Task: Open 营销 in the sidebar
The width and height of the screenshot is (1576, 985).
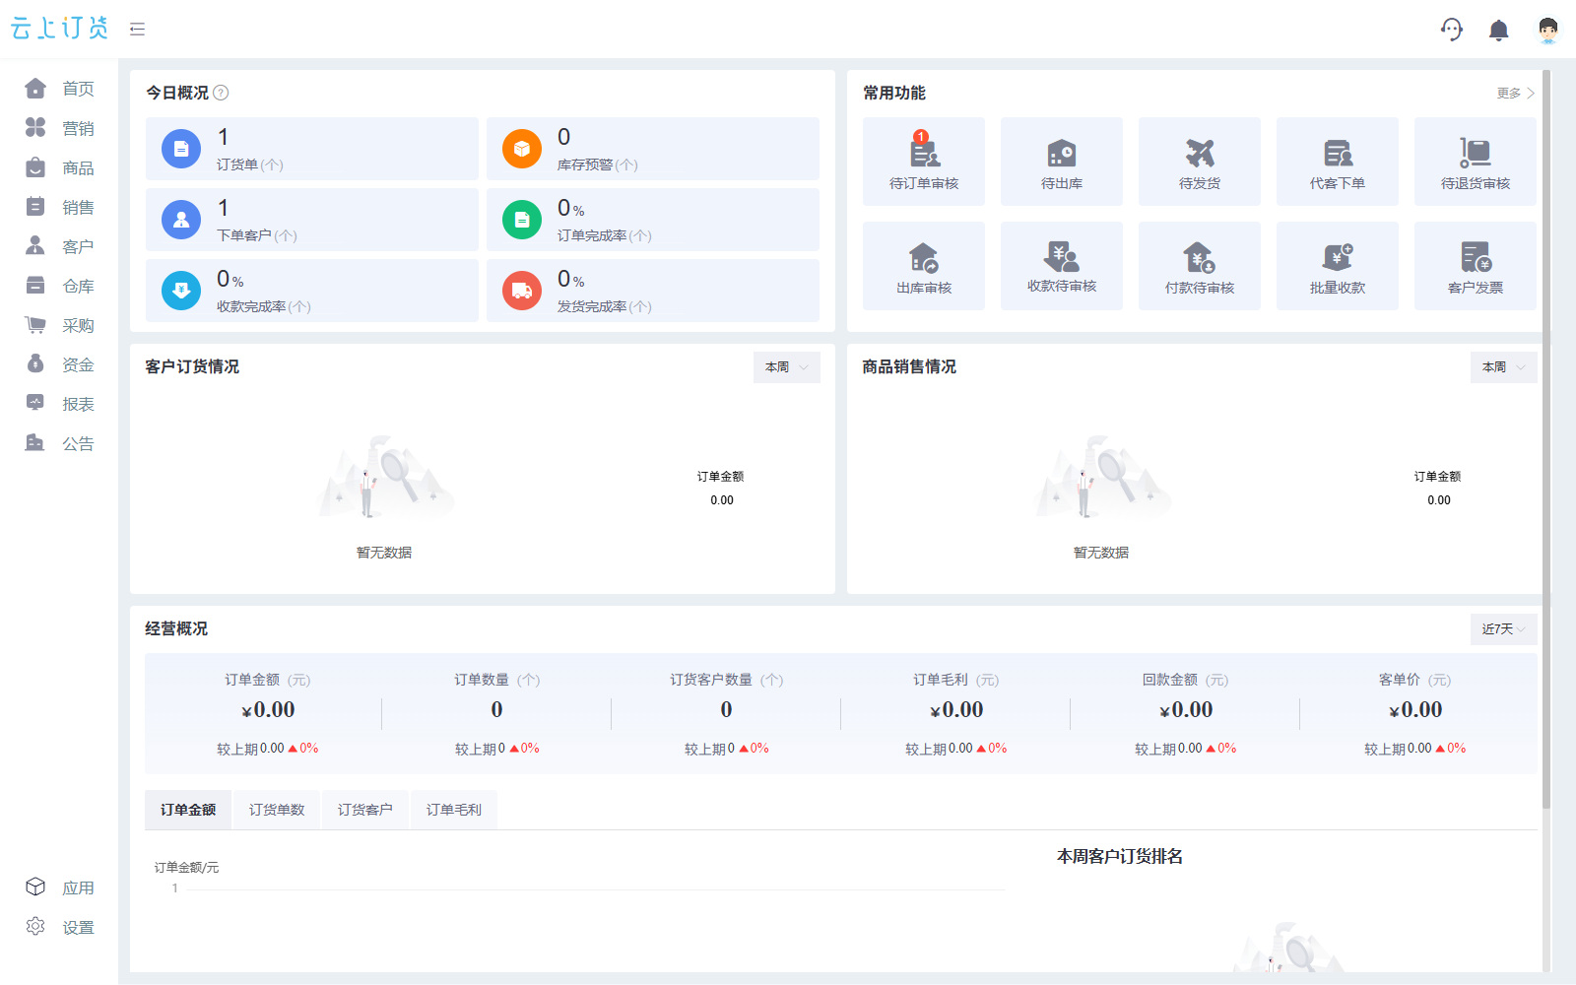Action: 59,128
